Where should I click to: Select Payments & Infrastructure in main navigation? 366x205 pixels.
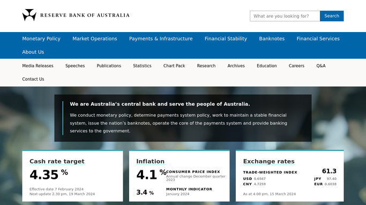tap(161, 38)
